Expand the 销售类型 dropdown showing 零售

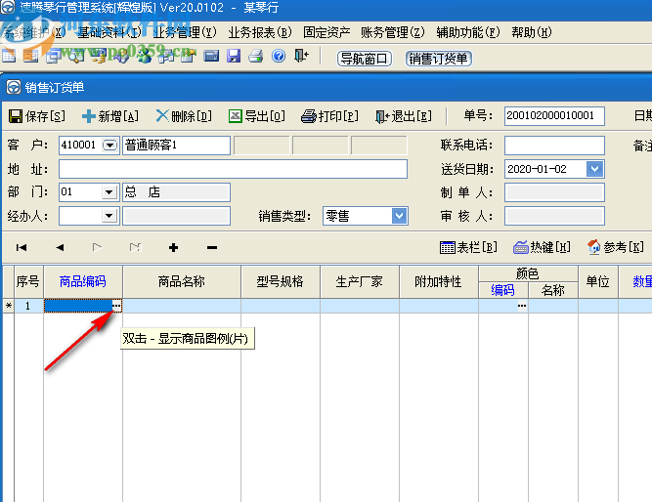tap(399, 216)
